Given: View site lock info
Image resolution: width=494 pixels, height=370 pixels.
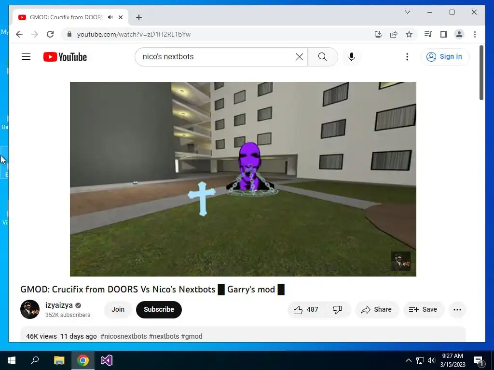Looking at the screenshot, I should (69, 34).
